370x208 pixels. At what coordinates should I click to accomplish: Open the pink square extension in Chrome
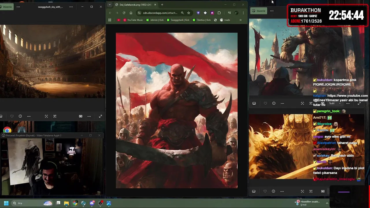click(x=212, y=13)
